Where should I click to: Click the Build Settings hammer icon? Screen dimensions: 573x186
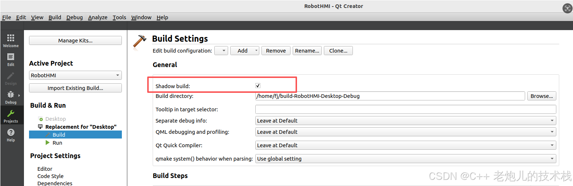tap(140, 41)
